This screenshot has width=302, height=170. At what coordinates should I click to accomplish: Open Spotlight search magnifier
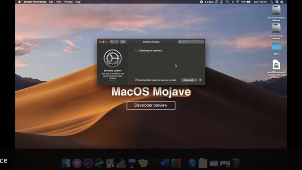(272, 2)
